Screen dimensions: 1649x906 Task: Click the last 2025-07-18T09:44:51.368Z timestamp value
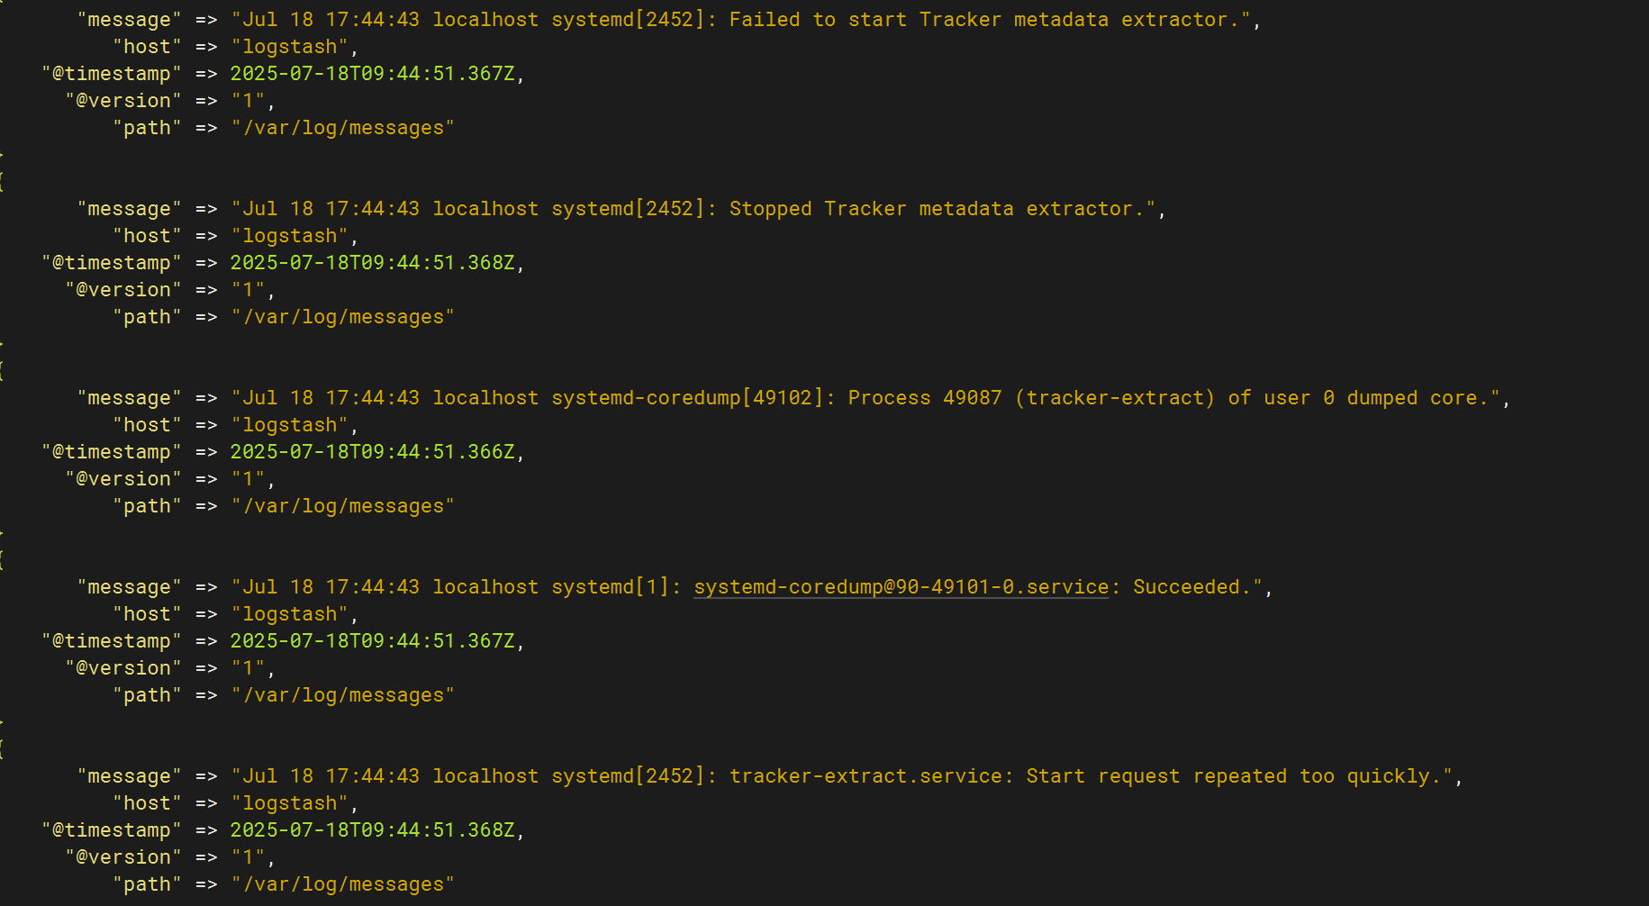coord(372,830)
